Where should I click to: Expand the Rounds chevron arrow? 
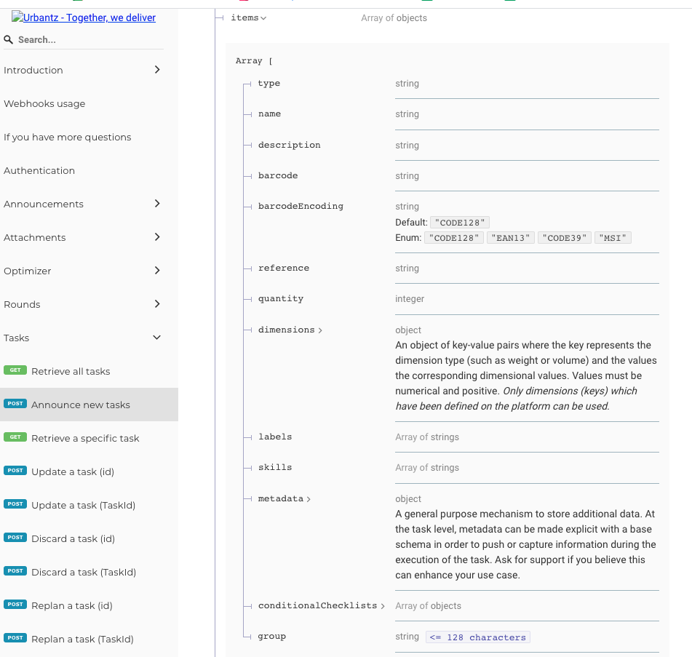[x=157, y=304]
